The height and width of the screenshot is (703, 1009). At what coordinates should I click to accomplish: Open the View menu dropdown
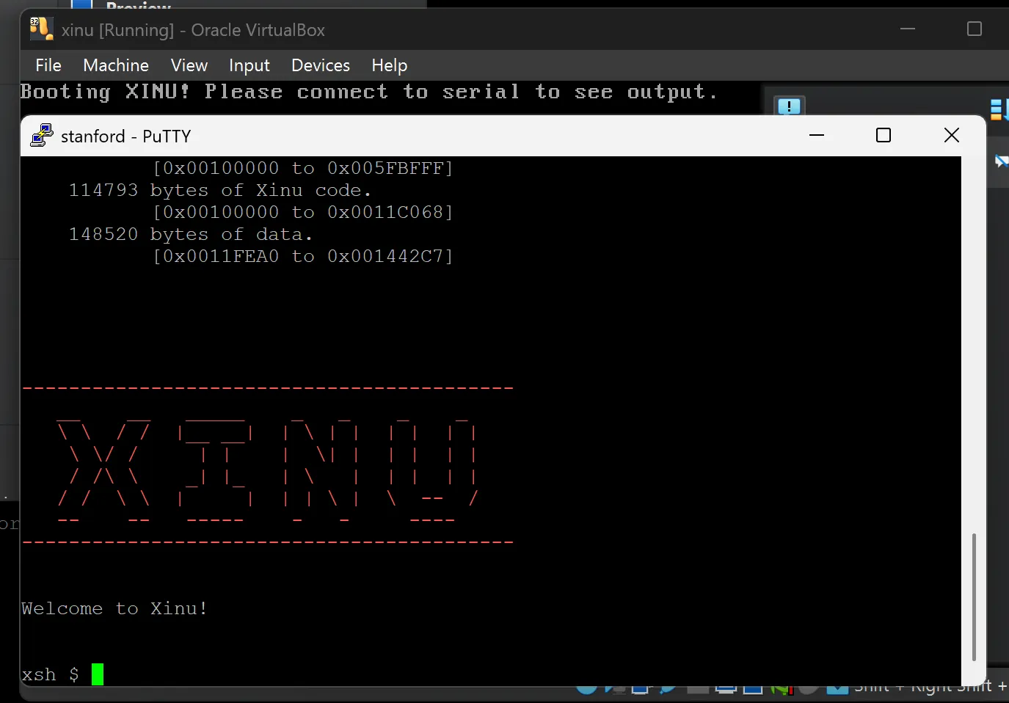189,65
